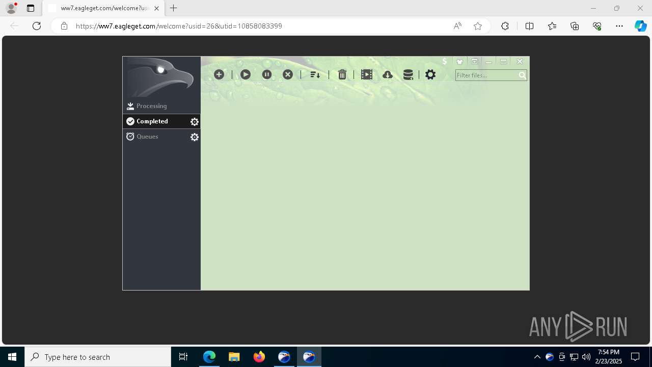View site information padlock icon
This screenshot has height=367, width=652.
(x=64, y=26)
